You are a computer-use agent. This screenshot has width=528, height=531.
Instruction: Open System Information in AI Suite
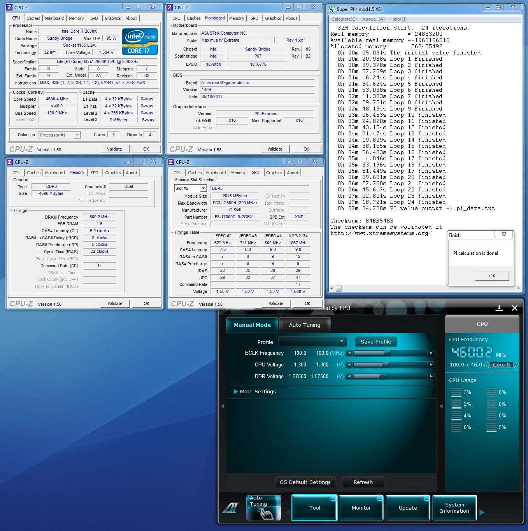[x=454, y=508]
